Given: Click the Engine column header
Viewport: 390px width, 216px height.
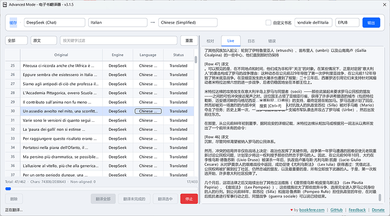Looking at the screenshot, I should click(x=118, y=55).
